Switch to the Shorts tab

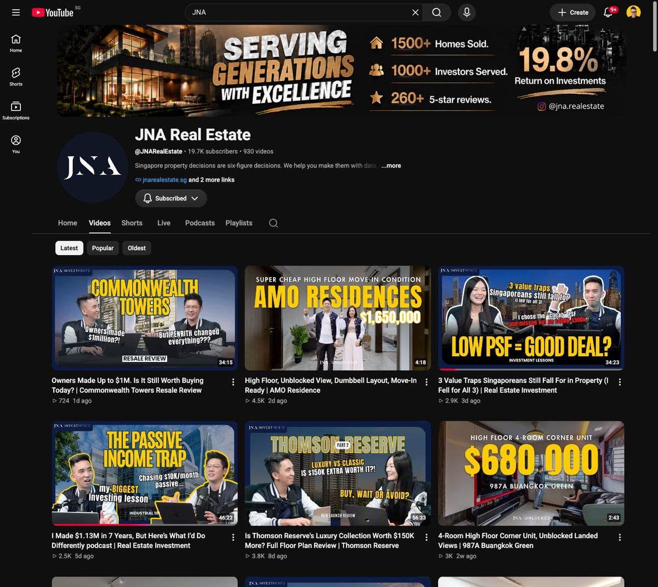132,223
